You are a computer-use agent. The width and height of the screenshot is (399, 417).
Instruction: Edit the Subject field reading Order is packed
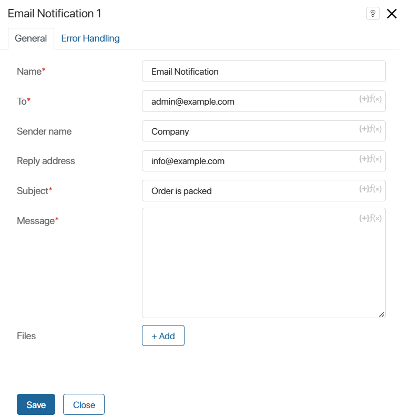click(x=264, y=191)
